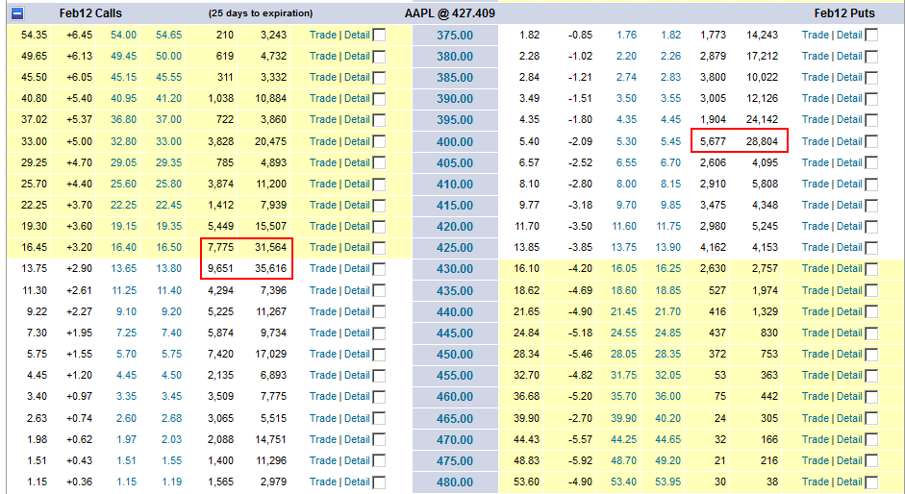Click call bid 54.00 at 375 strike
Image resolution: width=905 pixels, height=494 pixels.
[123, 35]
